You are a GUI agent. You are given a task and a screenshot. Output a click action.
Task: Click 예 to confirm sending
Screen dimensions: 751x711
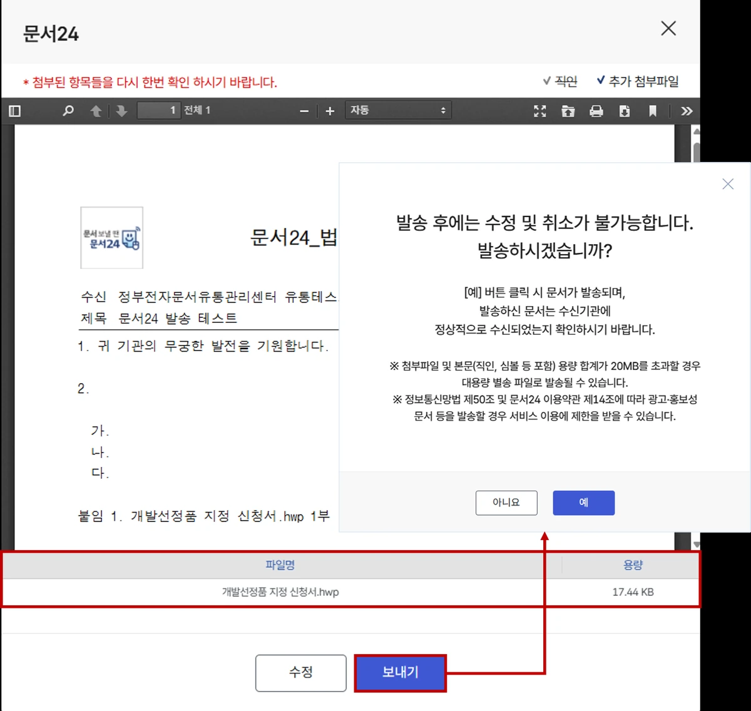click(x=584, y=503)
